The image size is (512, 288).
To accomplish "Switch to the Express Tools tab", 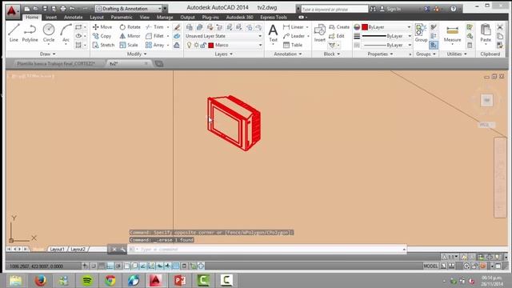I will pyautogui.click(x=274, y=18).
